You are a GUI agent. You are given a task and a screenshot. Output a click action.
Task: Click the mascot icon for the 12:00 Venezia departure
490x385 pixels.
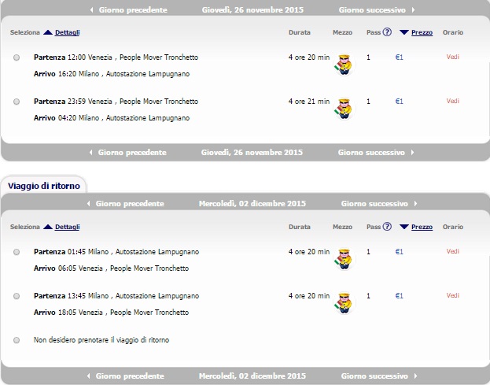tap(341, 65)
